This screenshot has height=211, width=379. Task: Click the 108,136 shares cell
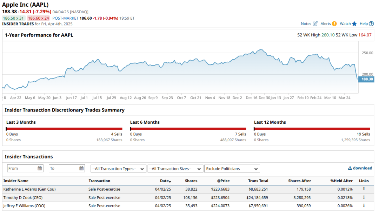[190, 197]
